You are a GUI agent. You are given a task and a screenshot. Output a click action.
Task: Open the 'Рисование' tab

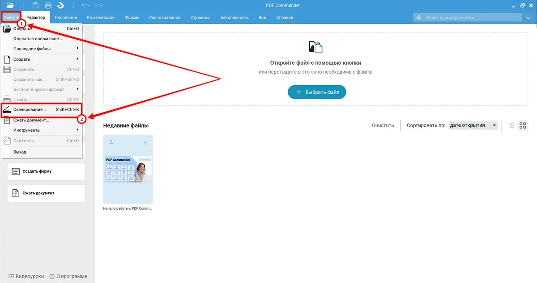[66, 17]
